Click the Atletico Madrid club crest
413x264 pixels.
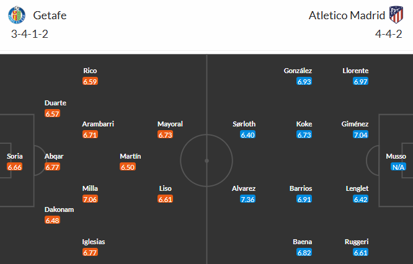396,15
